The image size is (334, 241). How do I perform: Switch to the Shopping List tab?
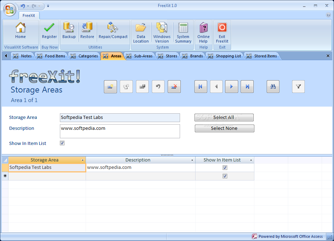point(224,56)
